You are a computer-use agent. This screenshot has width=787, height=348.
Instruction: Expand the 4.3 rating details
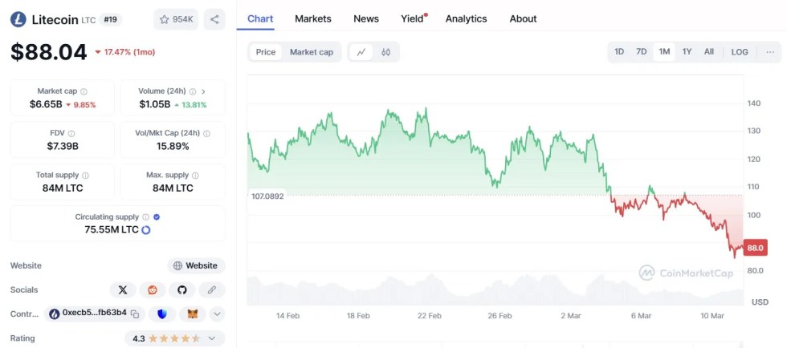212,338
